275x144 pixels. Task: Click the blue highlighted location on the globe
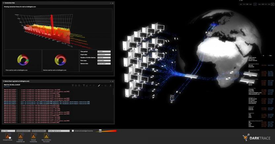(x=214, y=25)
